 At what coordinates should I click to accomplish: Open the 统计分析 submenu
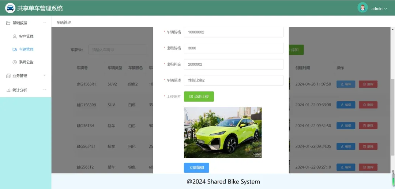tap(26, 90)
